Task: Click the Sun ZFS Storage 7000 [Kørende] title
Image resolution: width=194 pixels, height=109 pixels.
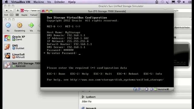Action: tap(107, 11)
